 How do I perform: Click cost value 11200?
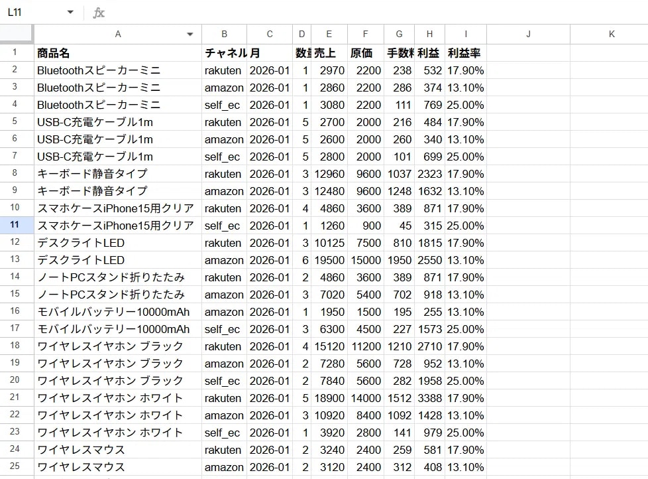[x=365, y=346]
